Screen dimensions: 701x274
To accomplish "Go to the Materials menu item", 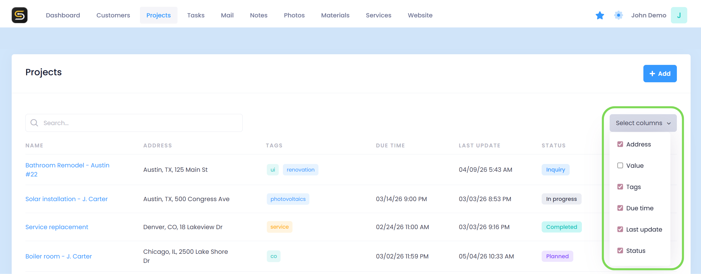I will [x=335, y=15].
